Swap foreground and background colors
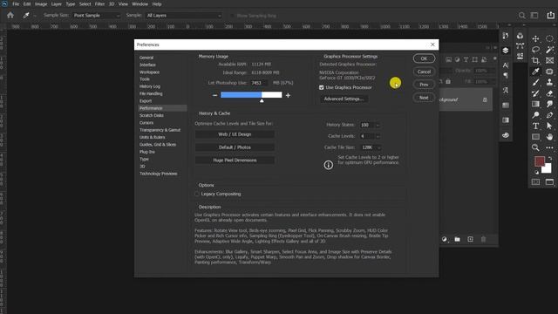The image size is (558, 314). pyautogui.click(x=550, y=158)
